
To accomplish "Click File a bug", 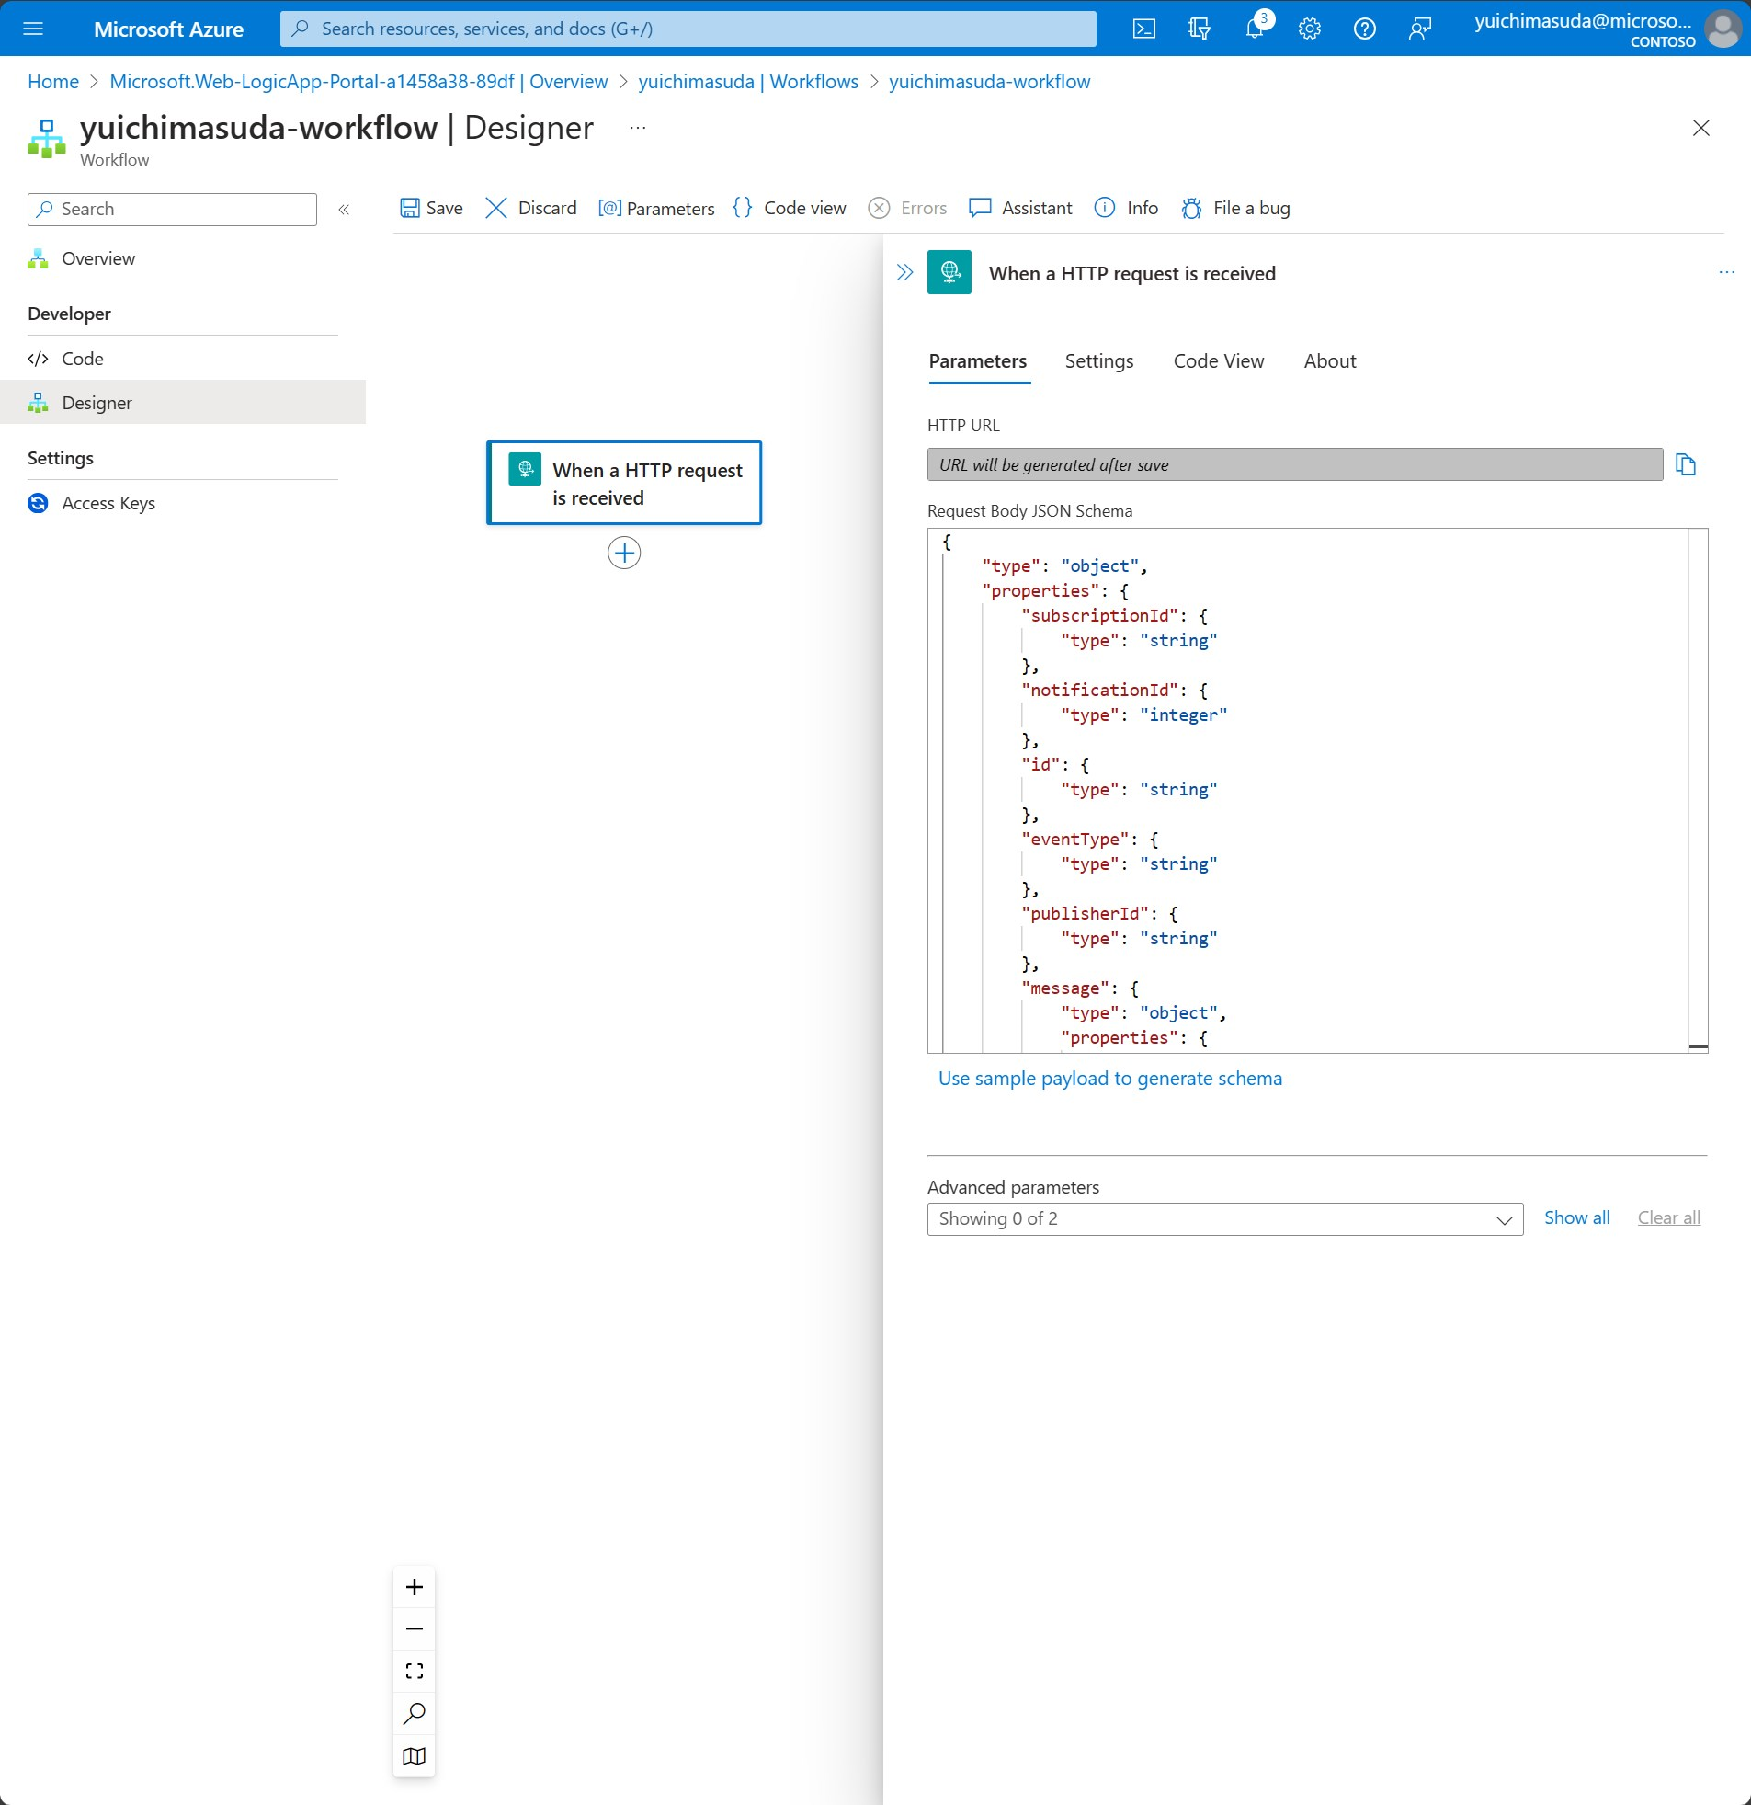I will click(x=1235, y=208).
